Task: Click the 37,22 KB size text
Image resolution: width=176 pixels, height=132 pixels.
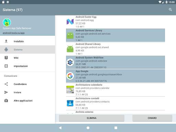Action: click(80, 23)
